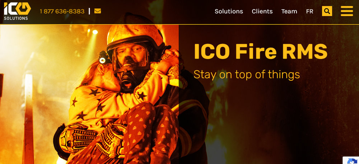Image resolution: width=359 pixels, height=164 pixels.
Task: Click the vertical divider beside the phone number
Action: point(89,11)
